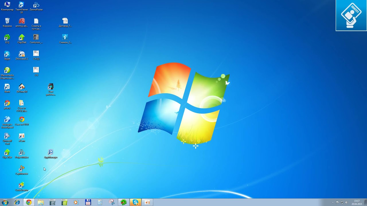Select the Skype desktop shortcut
367x206 pixels.
point(7,56)
